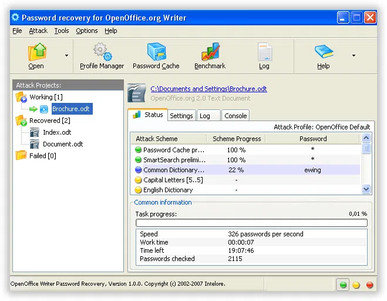Click the green arrow beside Brochure.odt
Screen dimensions: 387x301
(33, 109)
